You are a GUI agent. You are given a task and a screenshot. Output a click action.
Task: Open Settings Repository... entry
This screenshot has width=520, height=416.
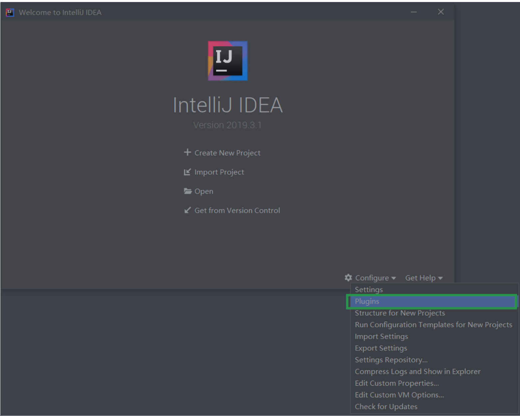click(x=434, y=360)
